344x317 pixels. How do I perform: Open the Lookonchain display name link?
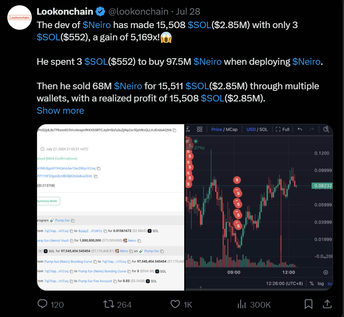[66, 11]
